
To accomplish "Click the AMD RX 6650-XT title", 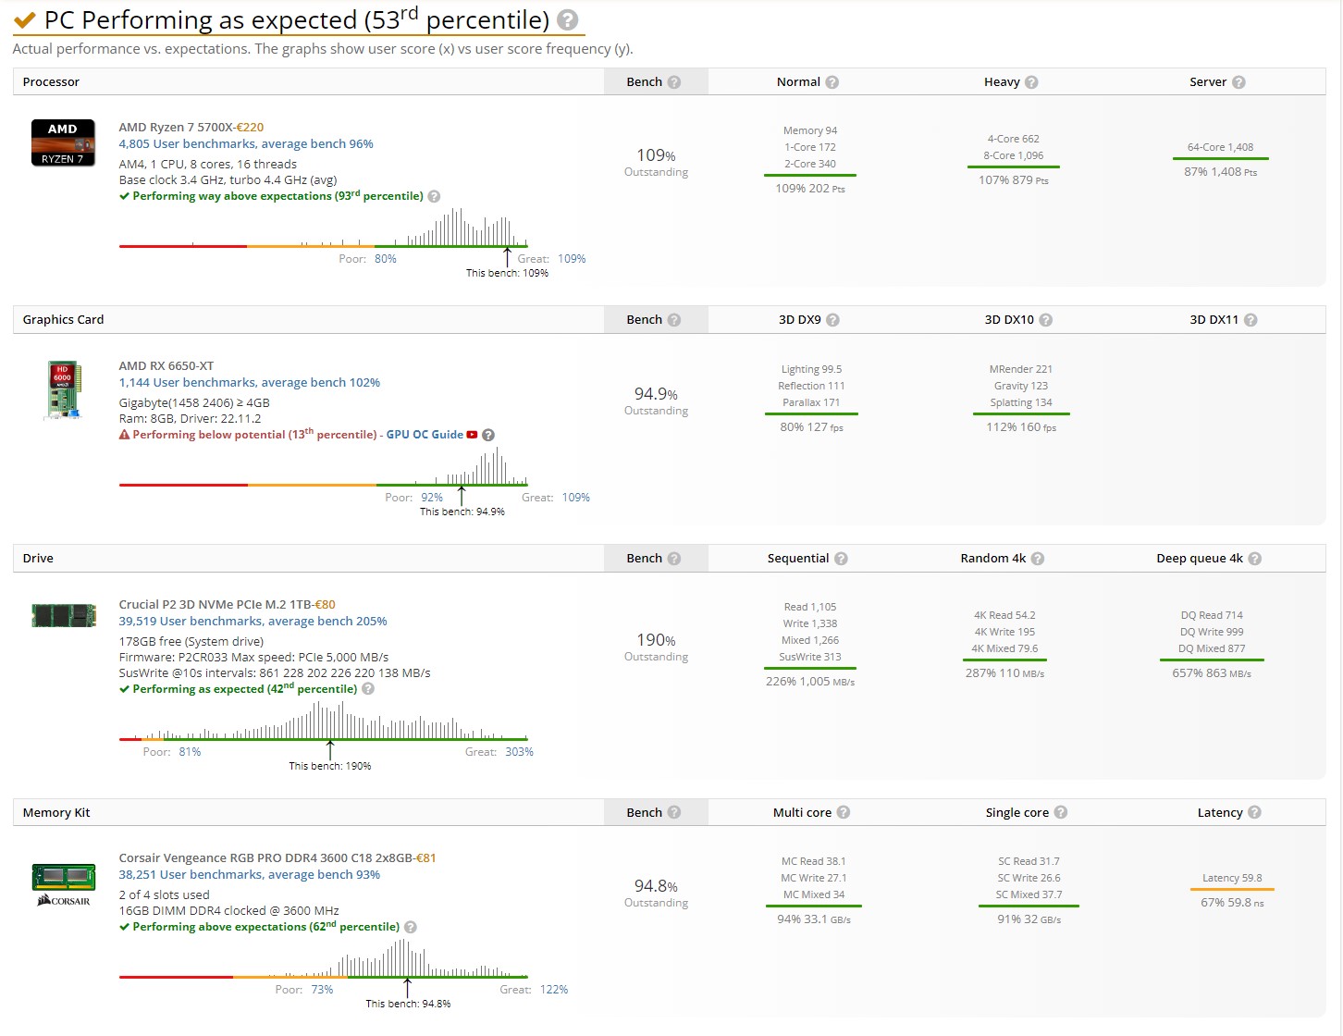I will coord(166,366).
